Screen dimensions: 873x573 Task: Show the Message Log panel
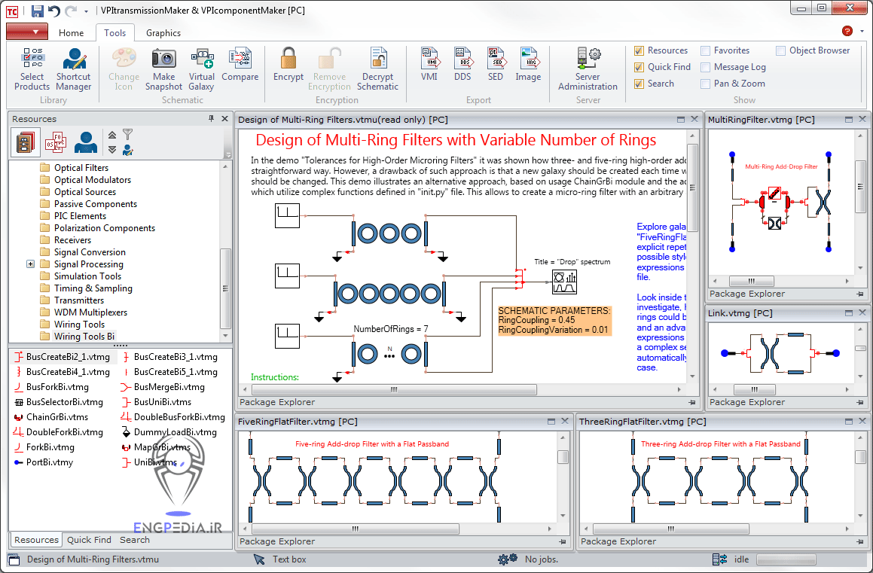pyautogui.click(x=706, y=66)
